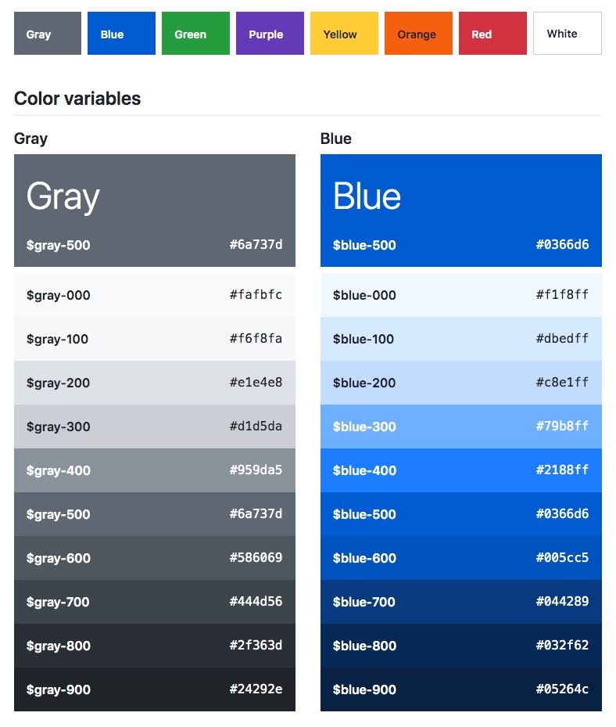Pick the Yellow color tile

point(344,34)
